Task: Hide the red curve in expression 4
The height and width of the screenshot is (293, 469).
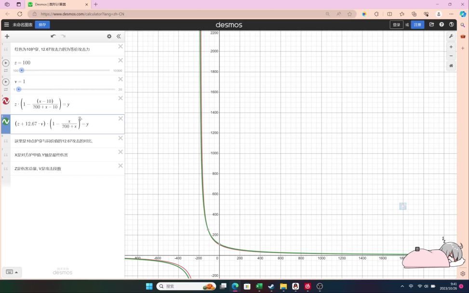Action: click(6, 101)
